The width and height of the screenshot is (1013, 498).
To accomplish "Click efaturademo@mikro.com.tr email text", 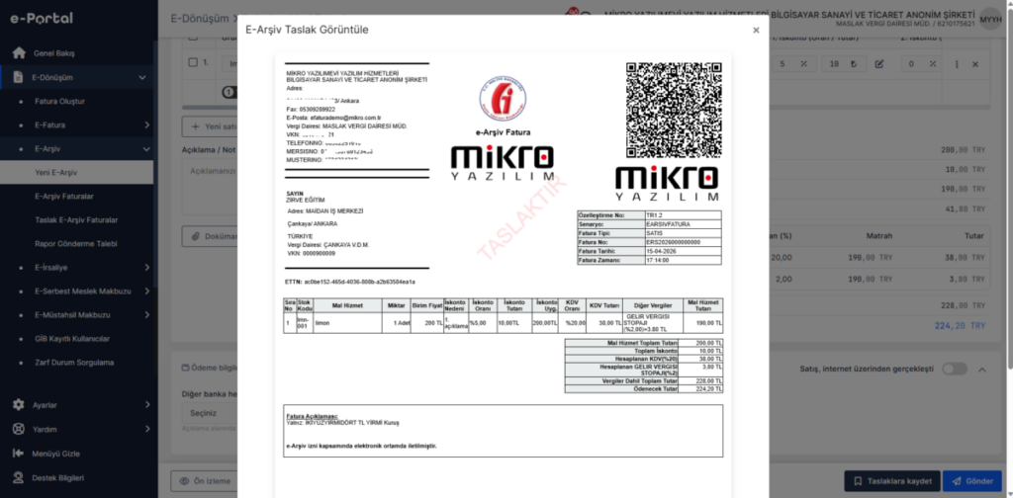I will click(345, 118).
